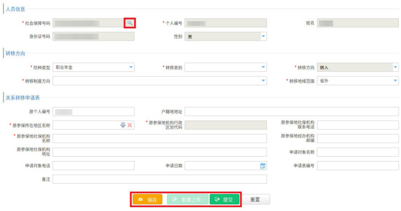
Task: Click the 申请表编号 input field
Action: click(x=358, y=165)
